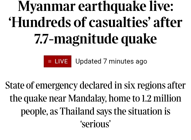Click 'six regions' in the summary paragraph
The image size is (191, 140).
(145, 85)
